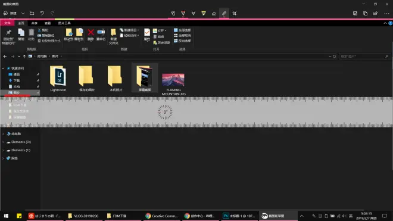The width and height of the screenshot is (393, 221).
Task: Click History in the Open group
Action: pos(161,43)
